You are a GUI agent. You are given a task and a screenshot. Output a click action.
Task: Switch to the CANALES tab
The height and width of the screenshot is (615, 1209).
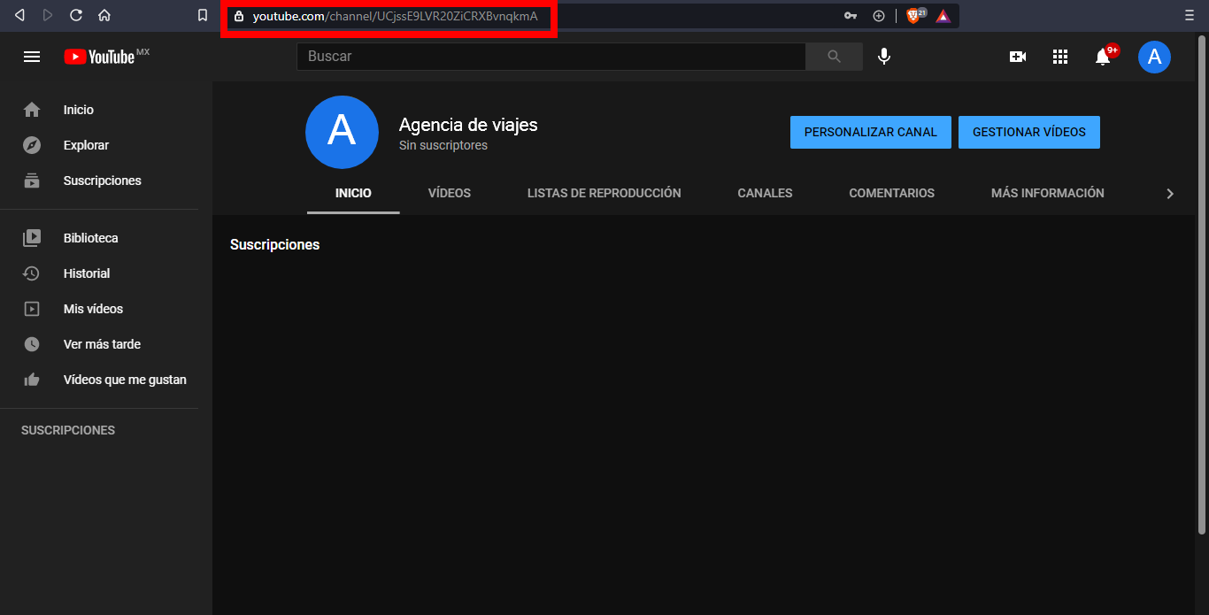[765, 193]
